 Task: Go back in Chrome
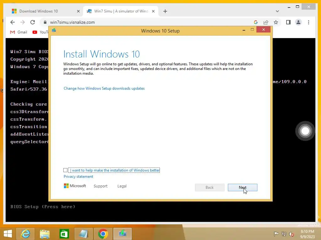click(13, 22)
